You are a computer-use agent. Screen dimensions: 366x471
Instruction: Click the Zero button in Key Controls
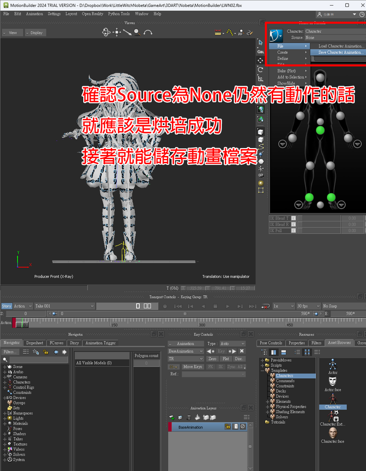(212, 359)
